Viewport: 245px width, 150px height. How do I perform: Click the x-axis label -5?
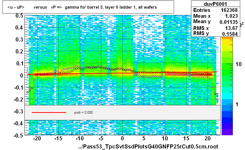(101, 139)
